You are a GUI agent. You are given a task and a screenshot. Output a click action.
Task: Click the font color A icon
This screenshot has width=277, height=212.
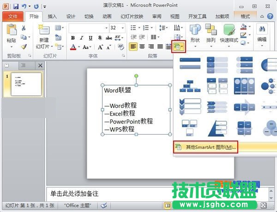(73, 47)
